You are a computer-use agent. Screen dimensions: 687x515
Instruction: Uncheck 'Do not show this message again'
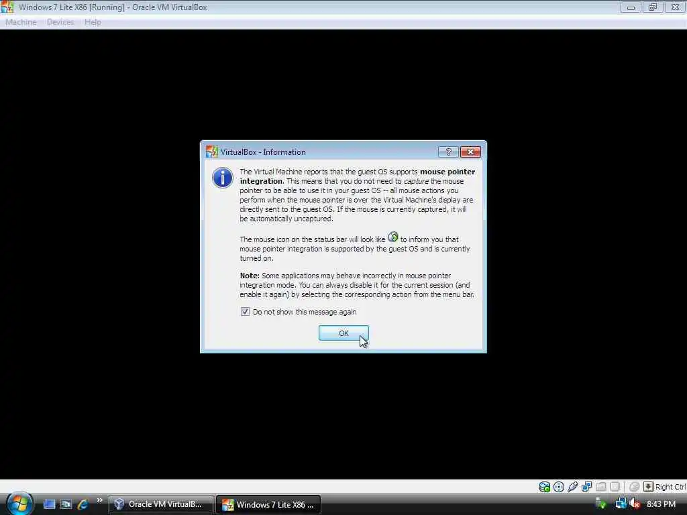[x=245, y=312]
